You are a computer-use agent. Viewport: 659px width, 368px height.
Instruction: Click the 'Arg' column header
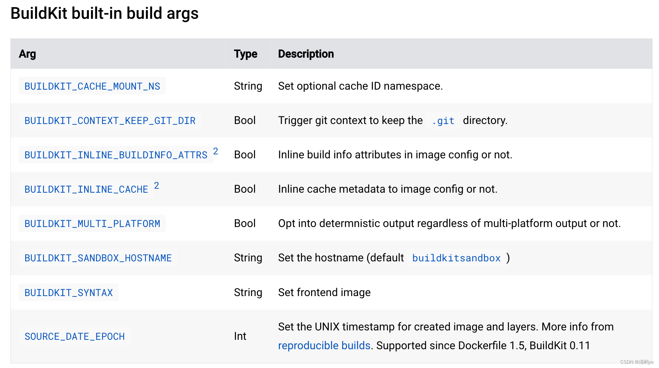click(27, 54)
